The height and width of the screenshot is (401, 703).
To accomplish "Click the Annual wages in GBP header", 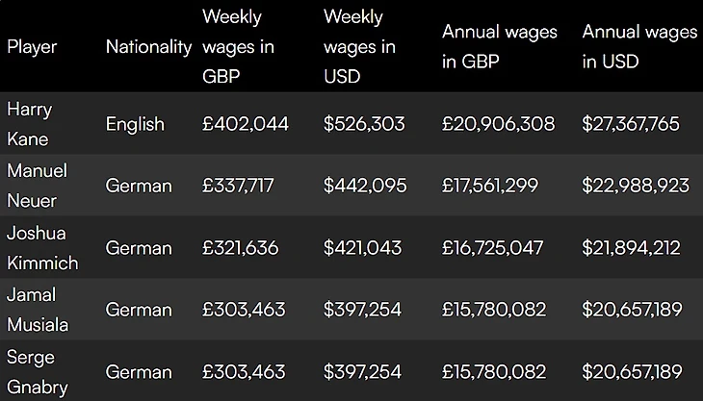I will click(x=499, y=46).
